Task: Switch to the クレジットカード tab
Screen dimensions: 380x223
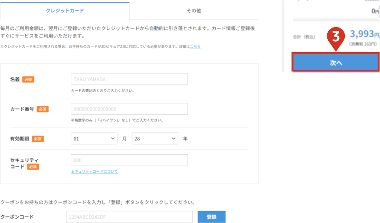Action: click(x=65, y=10)
